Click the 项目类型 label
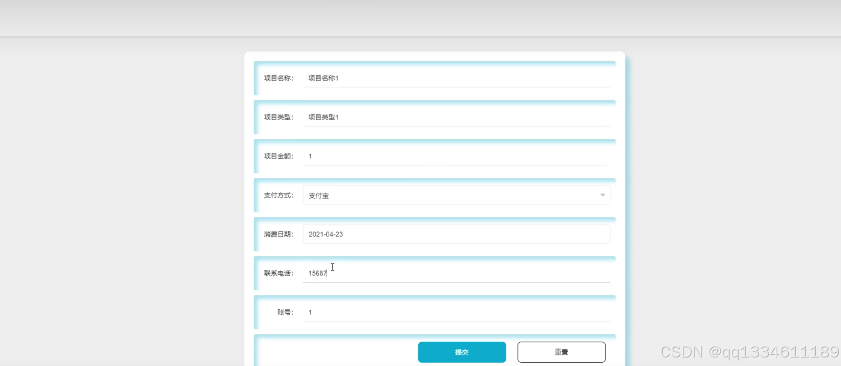Screen dimensions: 841x366 pyautogui.click(x=279, y=117)
